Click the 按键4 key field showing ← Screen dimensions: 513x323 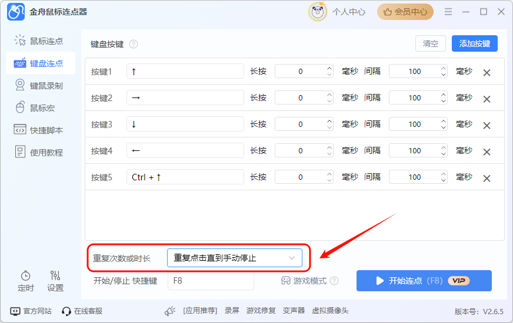coord(185,150)
